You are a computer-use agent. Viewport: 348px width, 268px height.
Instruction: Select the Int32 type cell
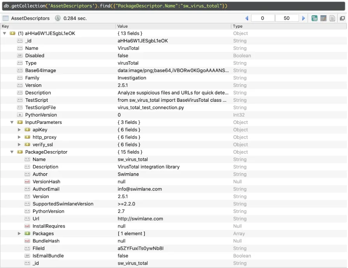[239, 115]
